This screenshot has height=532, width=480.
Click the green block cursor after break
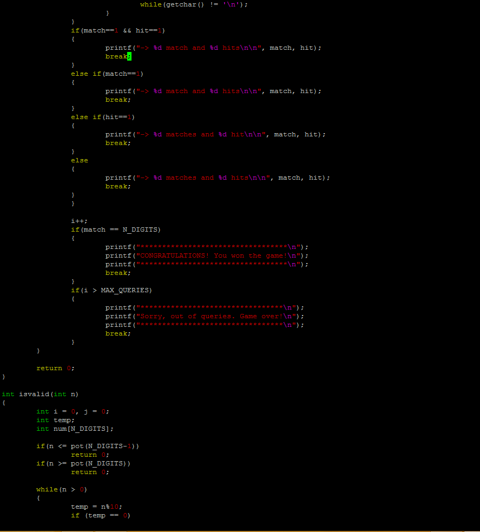coord(130,56)
